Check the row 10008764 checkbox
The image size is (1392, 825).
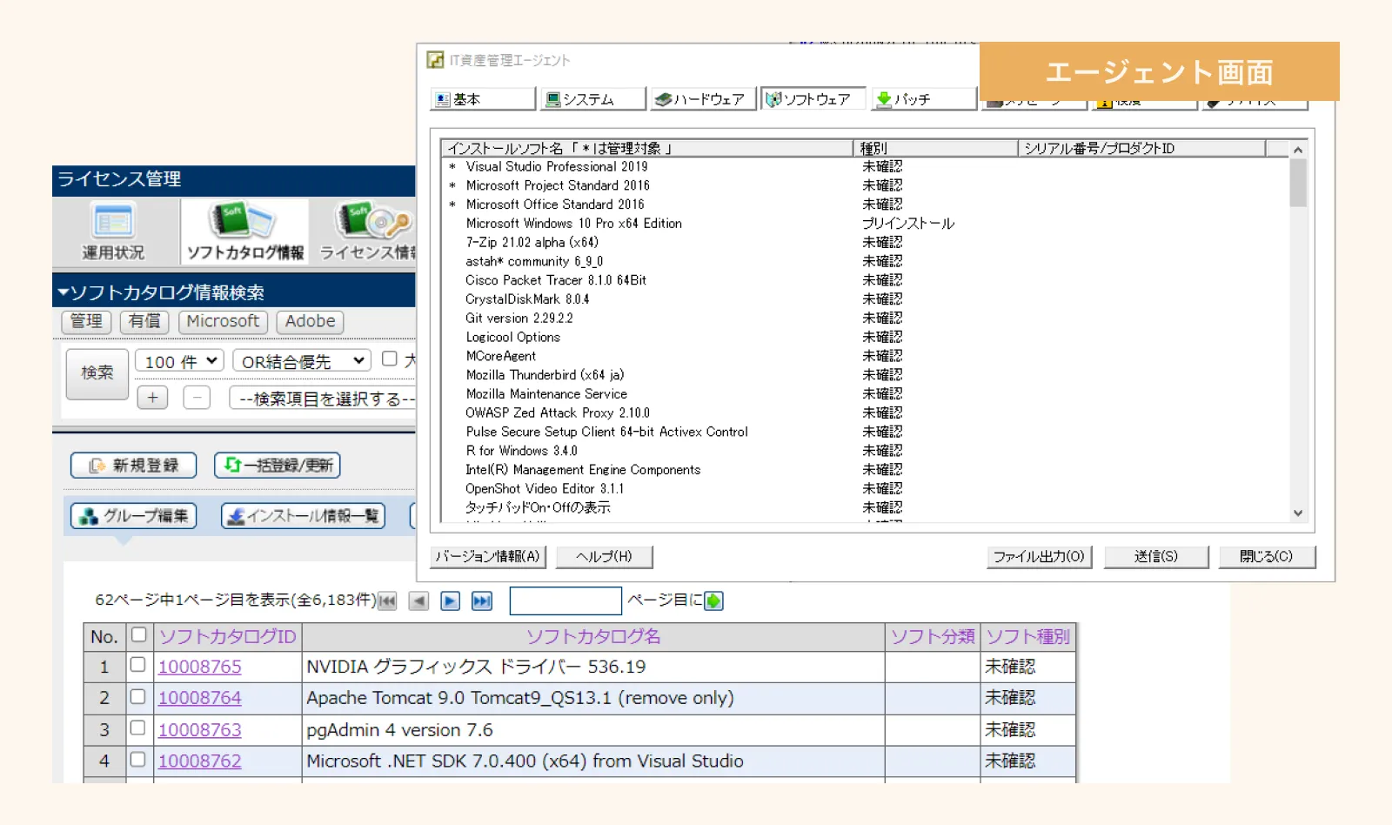(137, 696)
